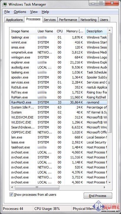
Task: Select the RsMain.exe process
Action: (58, 97)
